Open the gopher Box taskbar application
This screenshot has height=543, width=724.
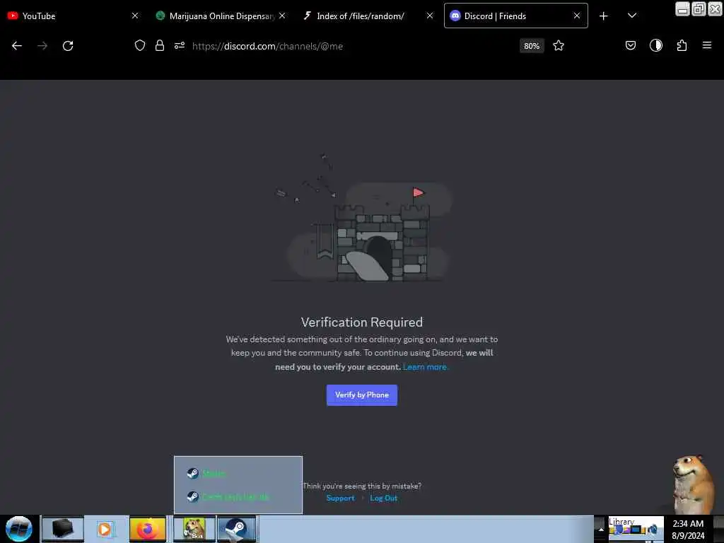194,529
